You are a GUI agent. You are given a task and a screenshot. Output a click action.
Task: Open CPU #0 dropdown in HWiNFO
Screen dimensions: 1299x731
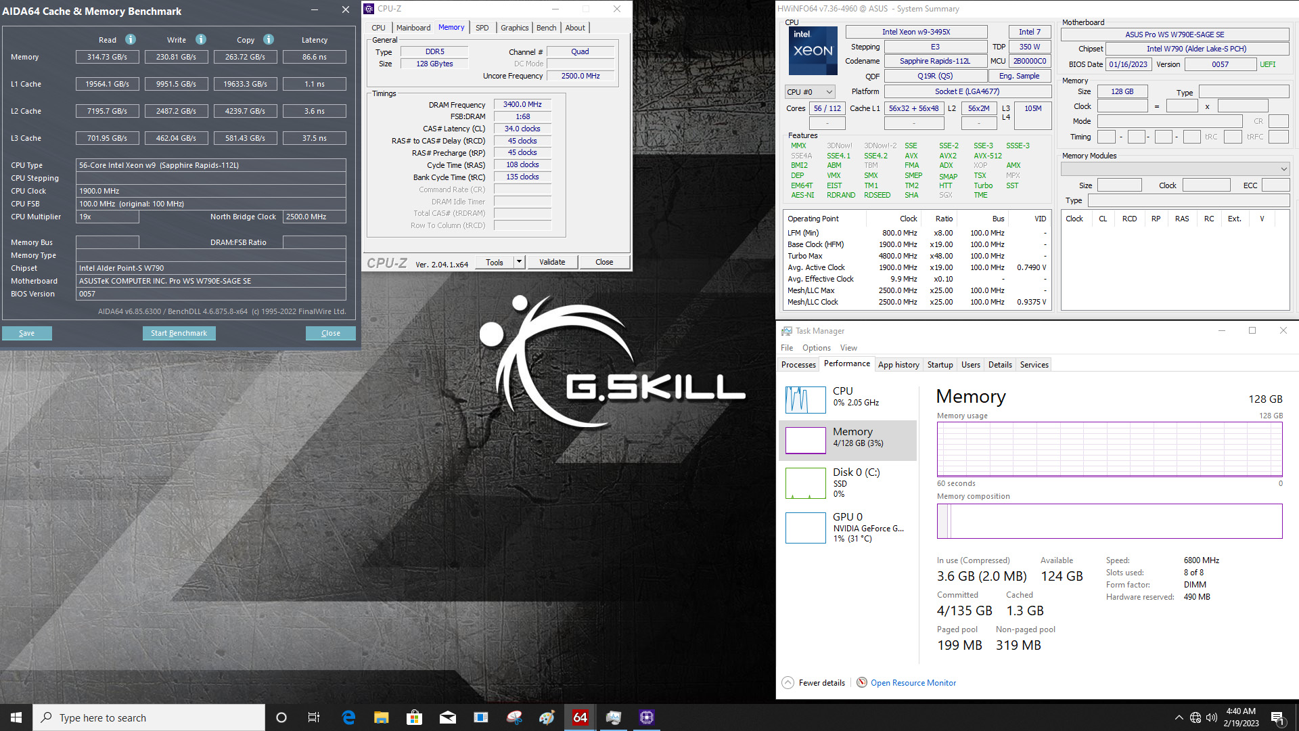tap(811, 91)
